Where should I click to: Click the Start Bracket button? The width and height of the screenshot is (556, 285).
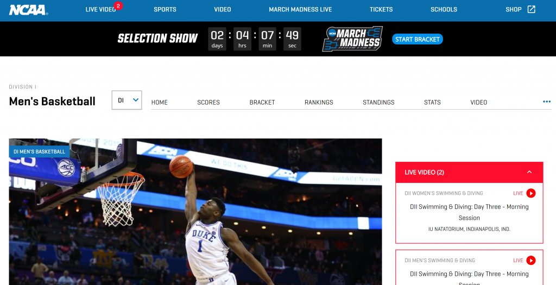click(x=418, y=39)
